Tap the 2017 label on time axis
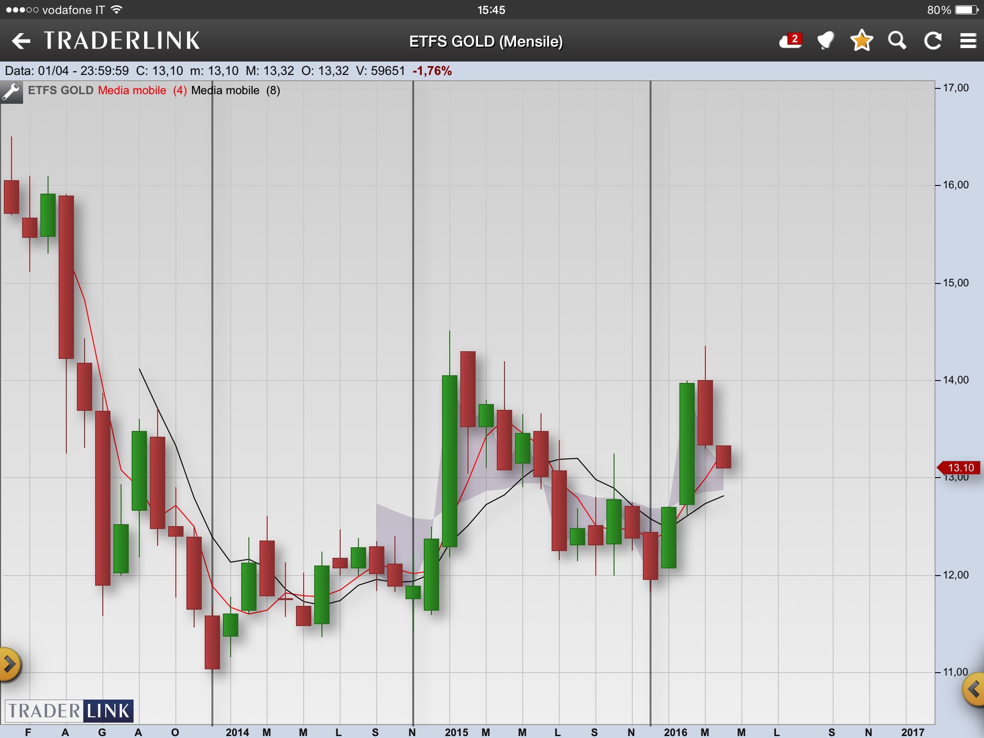The height and width of the screenshot is (738, 984). pos(913,732)
